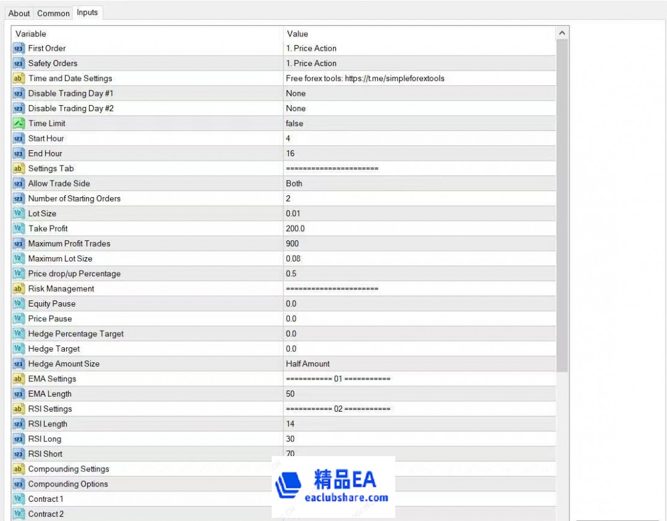Toggle the Time Limit false value

(x=295, y=124)
